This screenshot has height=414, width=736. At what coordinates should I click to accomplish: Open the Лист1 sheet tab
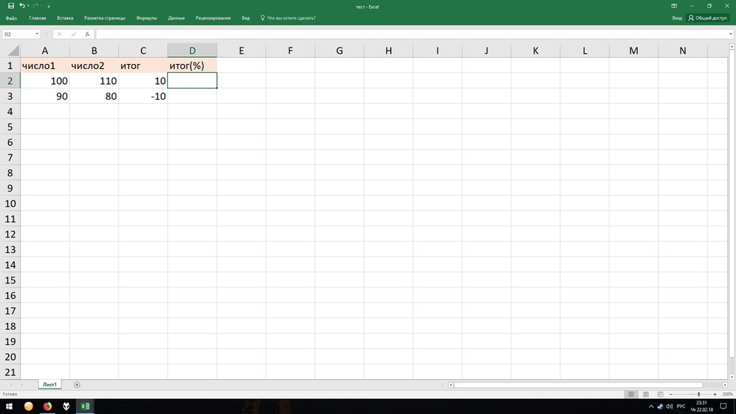(50, 385)
